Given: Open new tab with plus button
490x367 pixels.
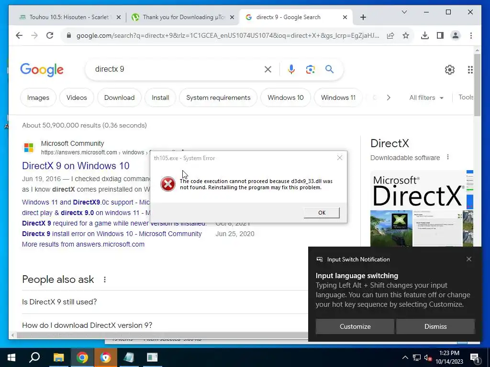Looking at the screenshot, I should click(363, 17).
